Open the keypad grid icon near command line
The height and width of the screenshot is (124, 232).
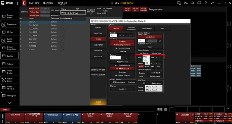tap(166, 110)
